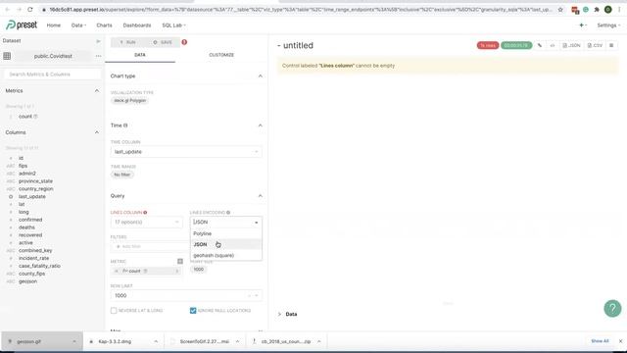Viewport: 627px width, 353px height.
Task: Open the chart hamburger menu icon
Action: (x=611, y=46)
